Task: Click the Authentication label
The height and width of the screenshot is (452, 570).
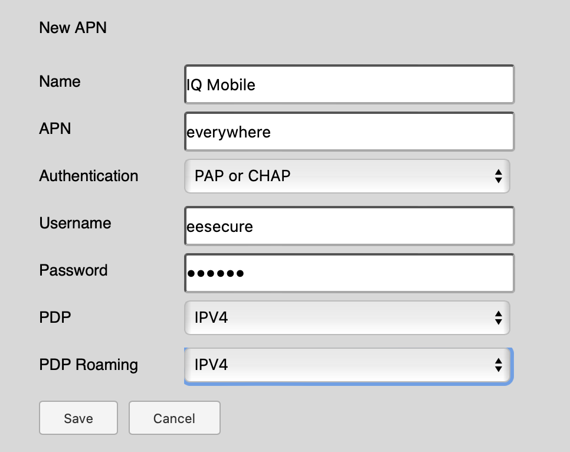Action: (89, 176)
